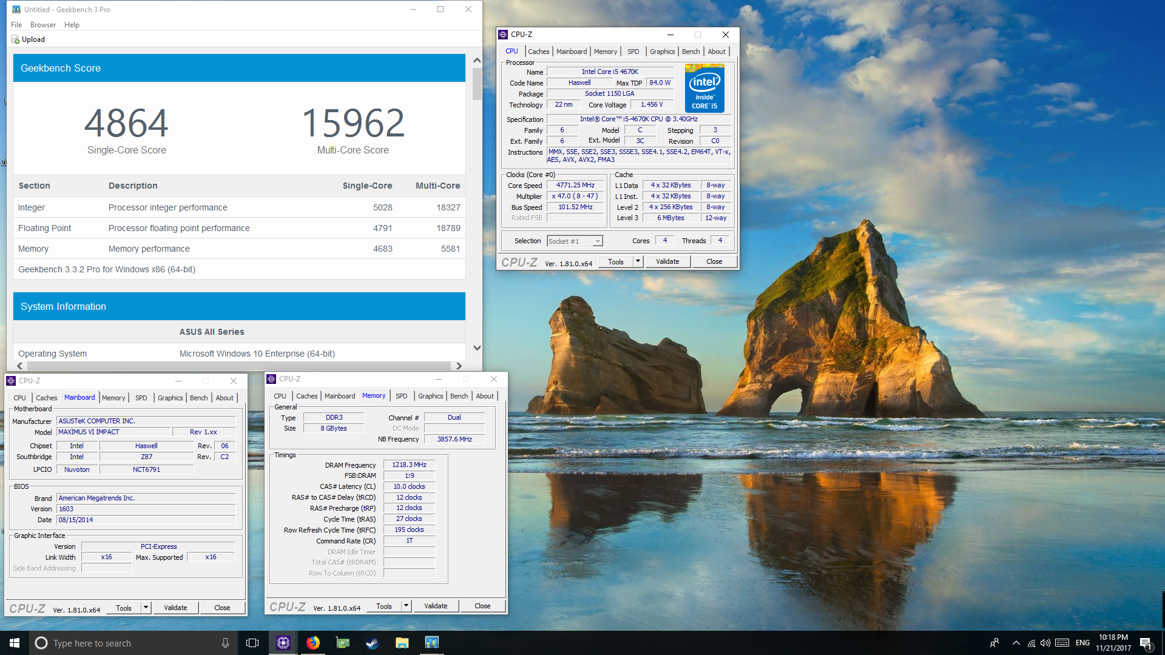1165x655 pixels.
Task: Click the NB Frequency value 3857.6 MHz
Action: [x=454, y=439]
